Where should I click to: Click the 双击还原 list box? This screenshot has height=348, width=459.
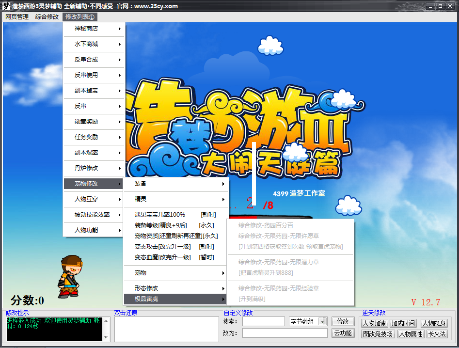point(167,329)
